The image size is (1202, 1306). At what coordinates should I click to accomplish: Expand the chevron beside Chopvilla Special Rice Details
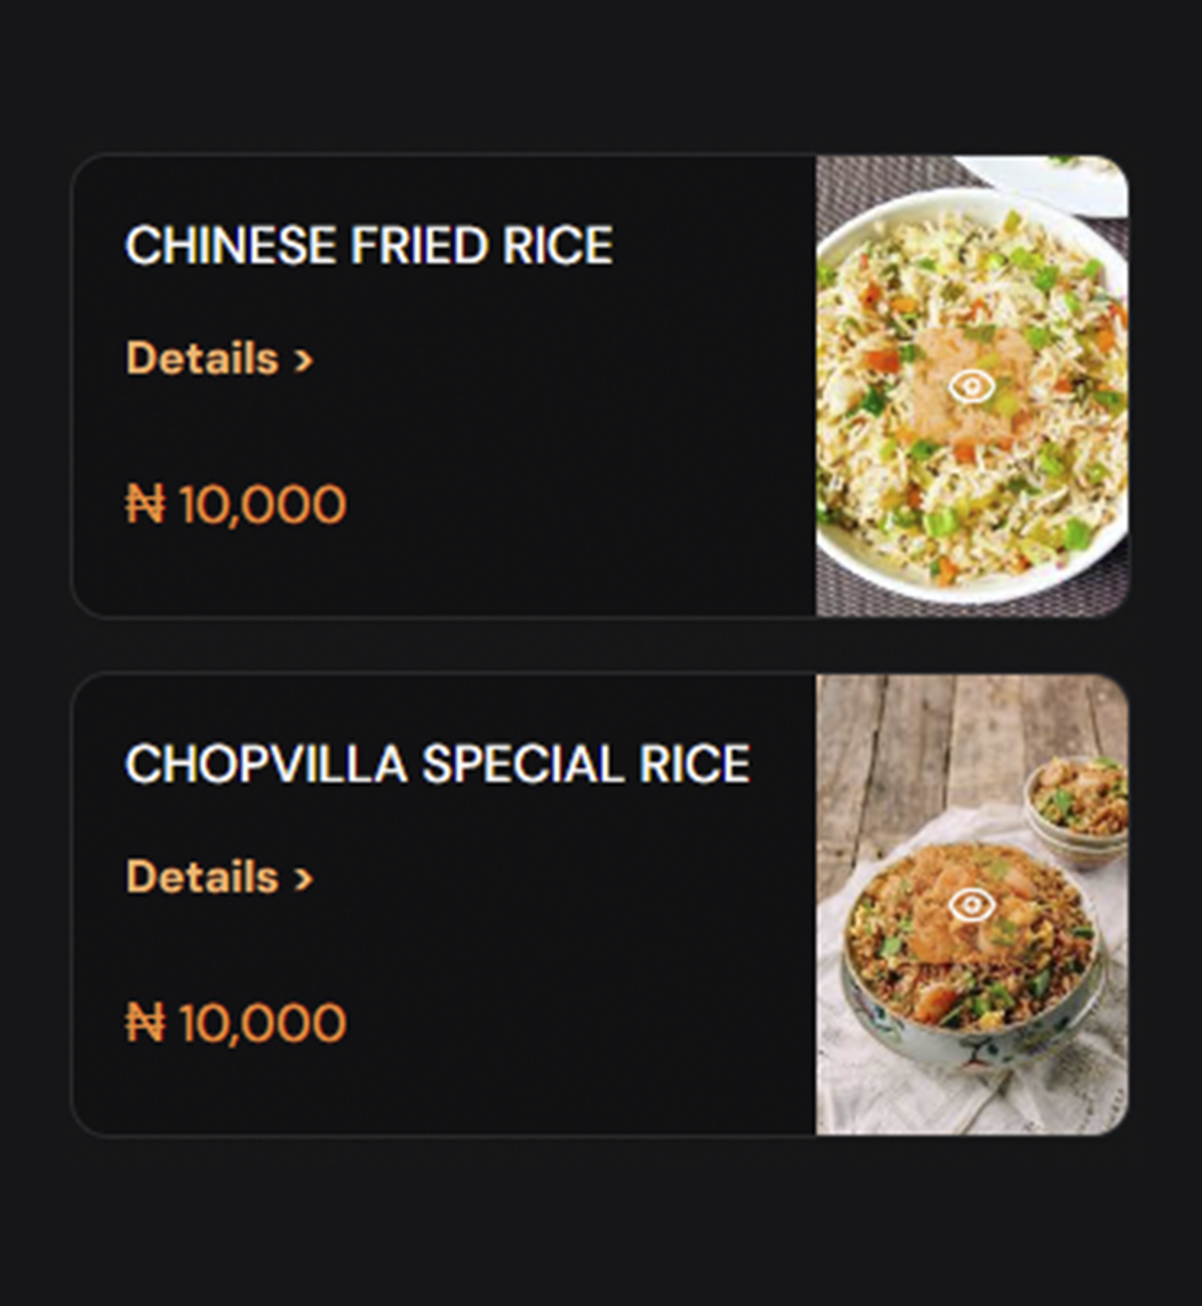303,878
